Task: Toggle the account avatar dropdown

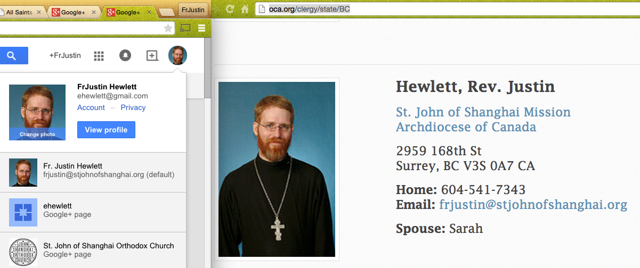Action: click(177, 55)
